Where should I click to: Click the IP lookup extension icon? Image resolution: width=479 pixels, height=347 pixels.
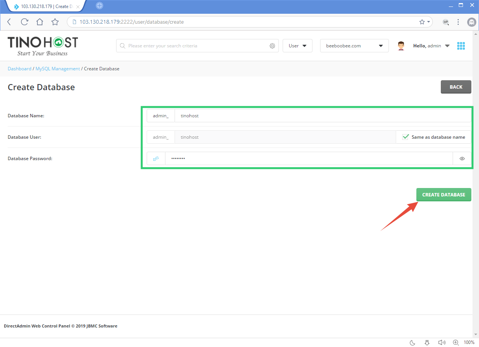445,22
